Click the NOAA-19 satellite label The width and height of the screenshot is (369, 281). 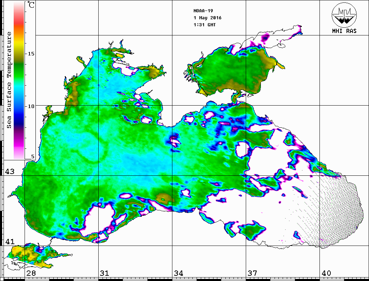[203, 11]
